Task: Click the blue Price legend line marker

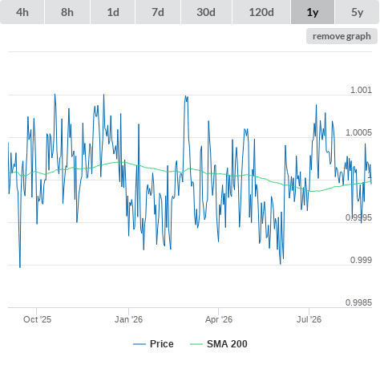Action: tap(139, 344)
